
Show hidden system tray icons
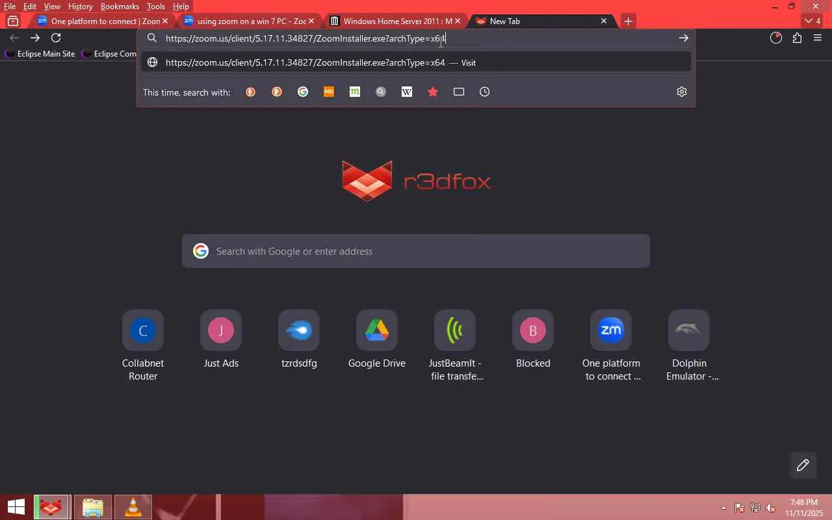tap(723, 508)
